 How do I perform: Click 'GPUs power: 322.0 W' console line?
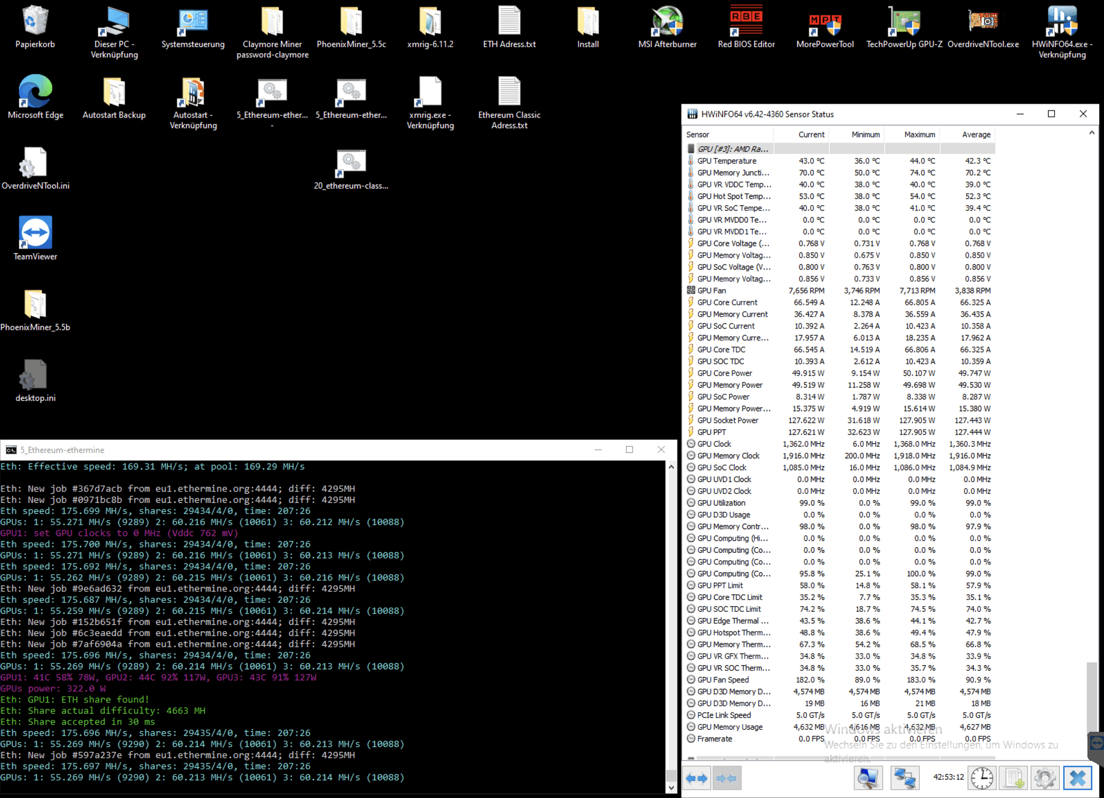pyautogui.click(x=53, y=688)
